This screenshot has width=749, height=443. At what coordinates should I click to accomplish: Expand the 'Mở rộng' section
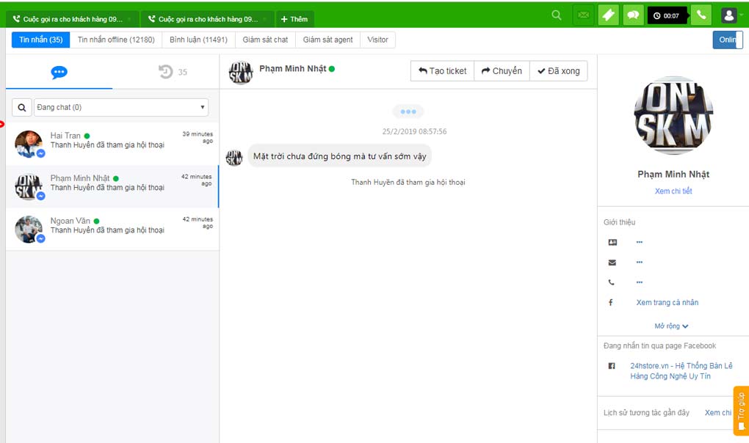[x=671, y=326]
